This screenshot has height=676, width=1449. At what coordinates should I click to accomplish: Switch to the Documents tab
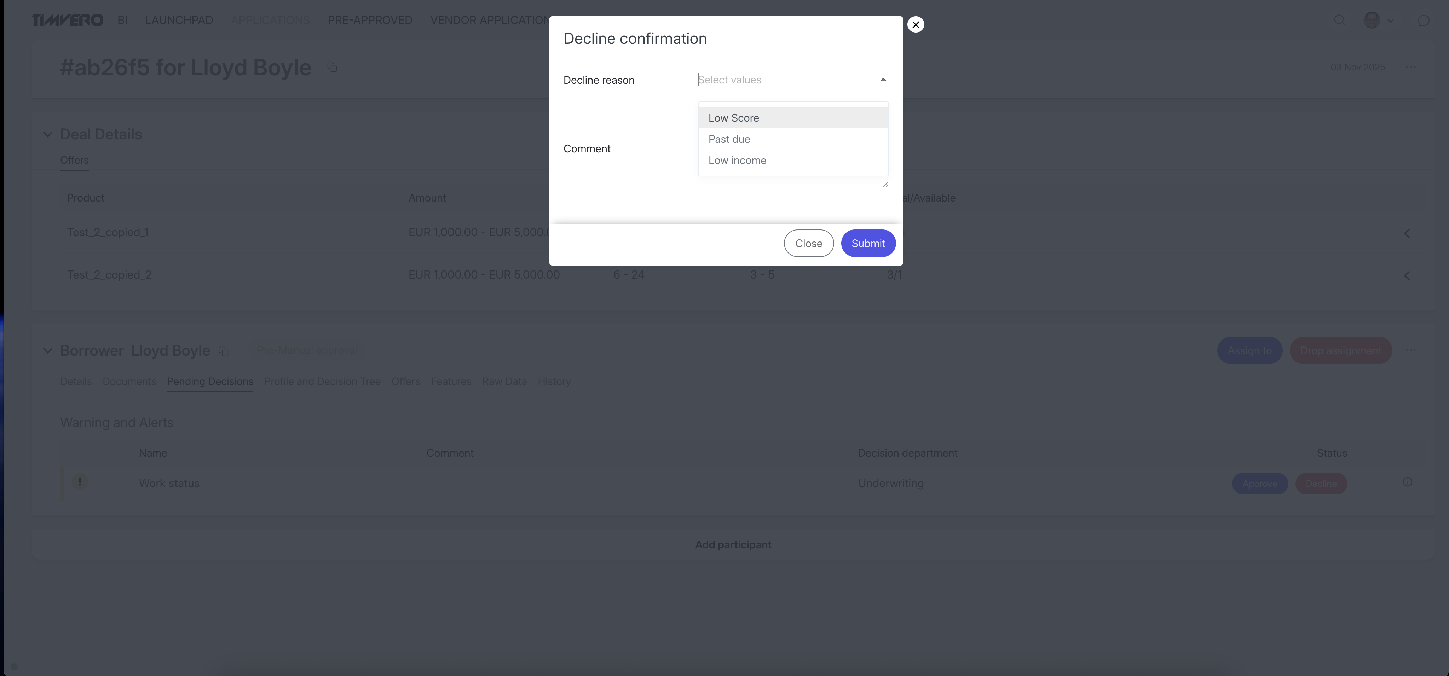129,381
